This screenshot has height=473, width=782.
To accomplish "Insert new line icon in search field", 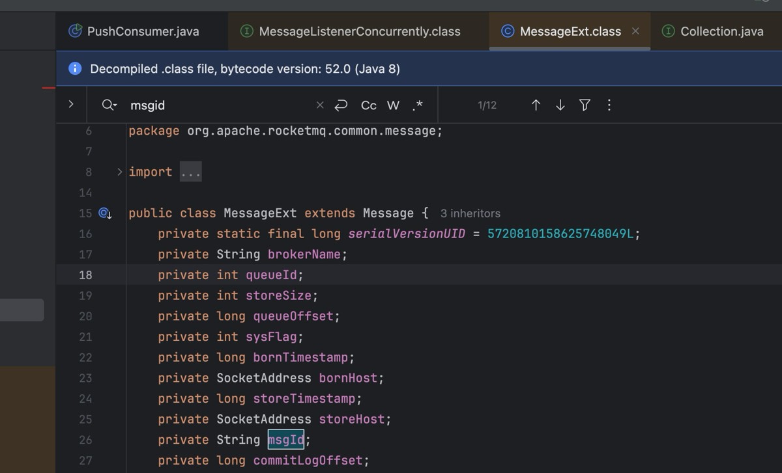I will 341,105.
